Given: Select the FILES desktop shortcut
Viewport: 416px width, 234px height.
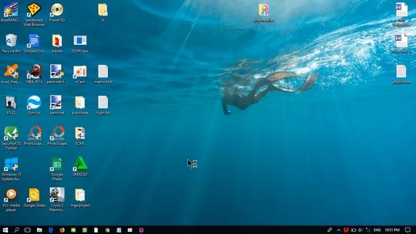Looking at the screenshot, I should tap(11, 105).
